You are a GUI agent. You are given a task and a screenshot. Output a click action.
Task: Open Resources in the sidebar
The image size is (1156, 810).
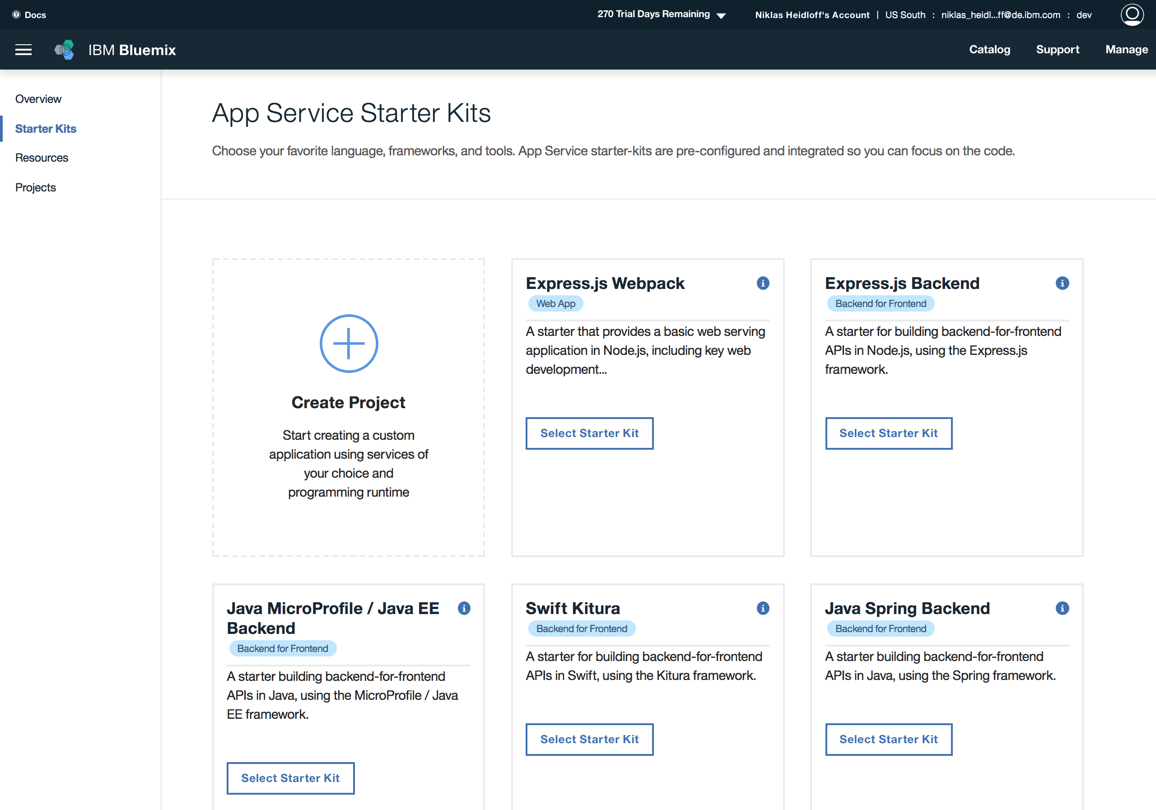coord(41,158)
